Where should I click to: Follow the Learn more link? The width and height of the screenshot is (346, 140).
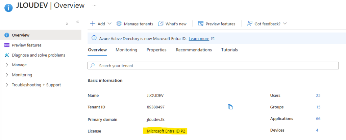[x=199, y=39]
